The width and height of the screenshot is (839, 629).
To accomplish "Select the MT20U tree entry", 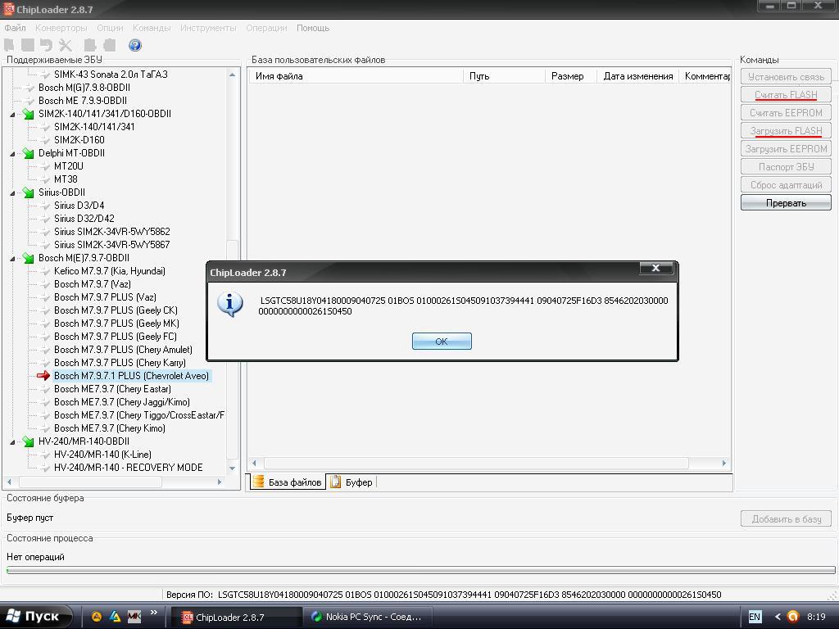I will click(x=69, y=166).
